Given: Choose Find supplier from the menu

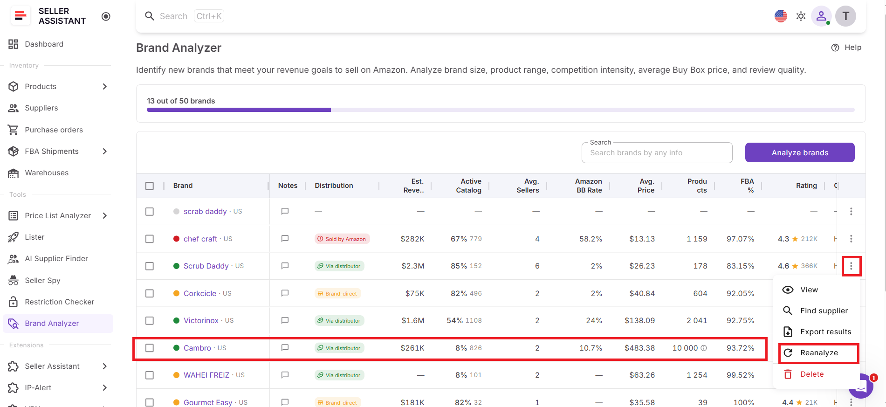Looking at the screenshot, I should (x=817, y=311).
